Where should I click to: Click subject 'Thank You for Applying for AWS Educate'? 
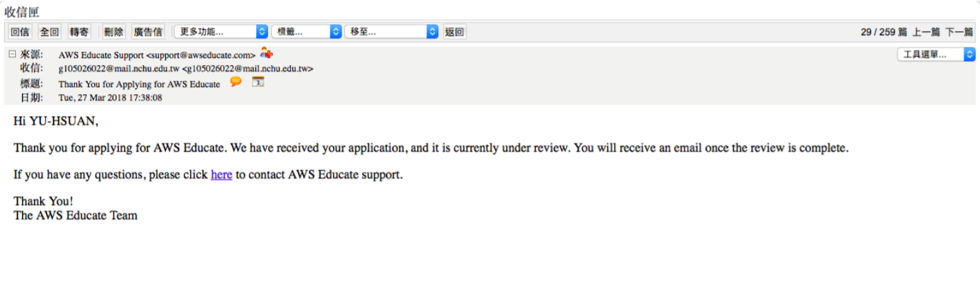pos(139,84)
